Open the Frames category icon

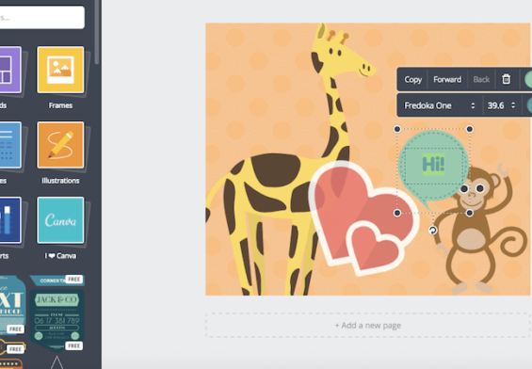point(60,70)
